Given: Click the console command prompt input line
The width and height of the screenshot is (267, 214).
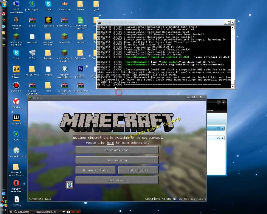Looking at the screenshot, I should coord(164,87).
